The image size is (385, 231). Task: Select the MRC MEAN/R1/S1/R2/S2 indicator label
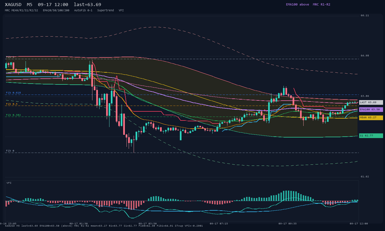[x=21, y=10]
